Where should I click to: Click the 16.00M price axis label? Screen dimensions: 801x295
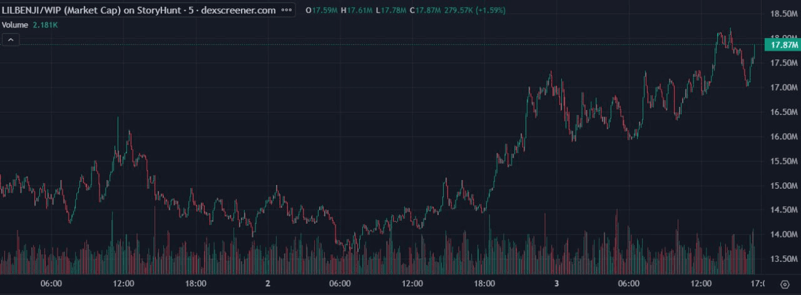tap(784, 137)
